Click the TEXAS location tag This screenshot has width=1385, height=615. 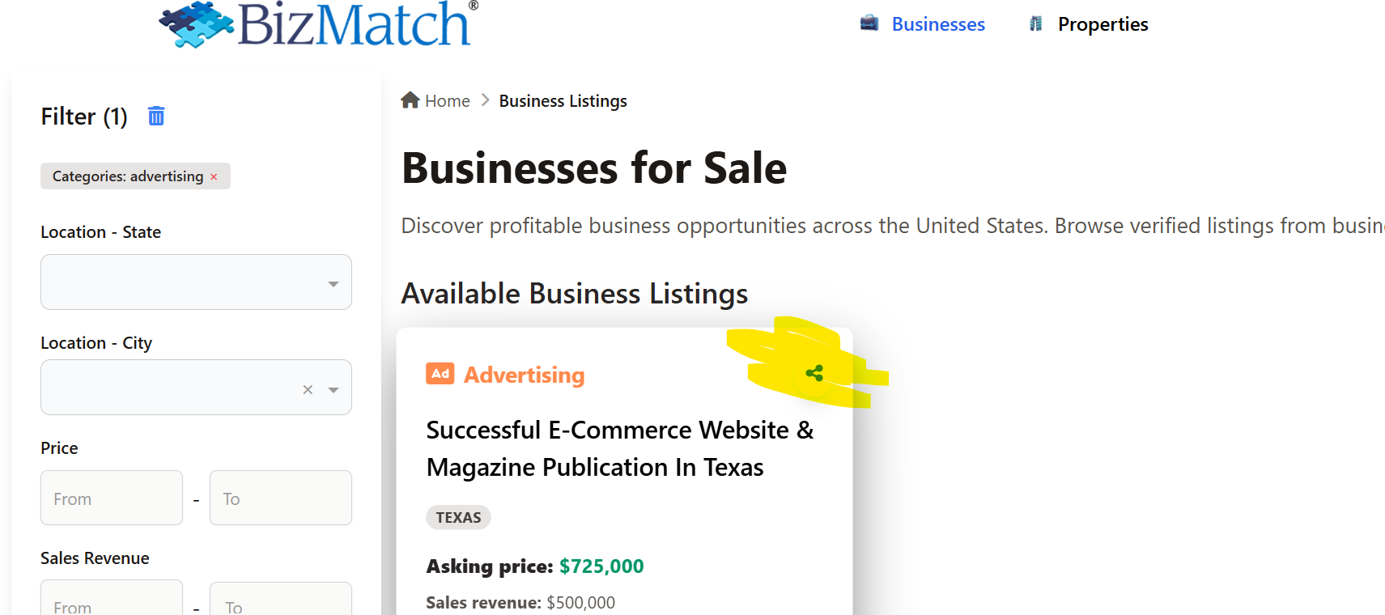point(458,518)
